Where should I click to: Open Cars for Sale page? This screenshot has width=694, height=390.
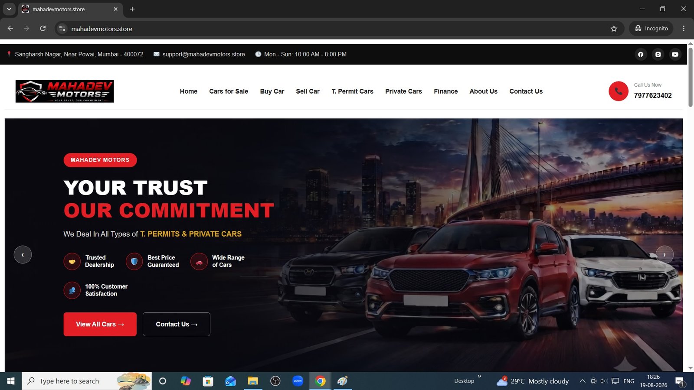[229, 91]
